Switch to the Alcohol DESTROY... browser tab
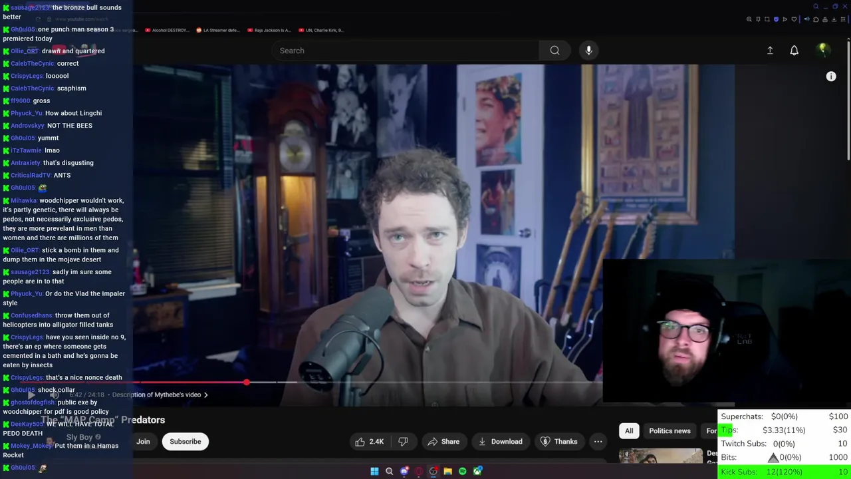 (166, 30)
